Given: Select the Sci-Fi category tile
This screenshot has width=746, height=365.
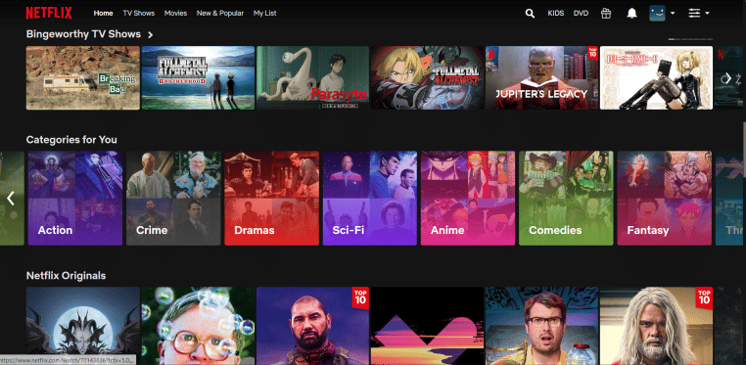Looking at the screenshot, I should [370, 199].
